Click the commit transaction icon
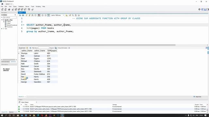Screen dimensions: 209x117 click(43, 15)
